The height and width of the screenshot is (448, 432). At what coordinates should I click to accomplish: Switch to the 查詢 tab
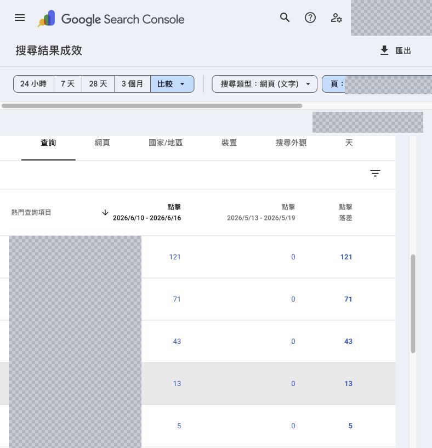(48, 143)
